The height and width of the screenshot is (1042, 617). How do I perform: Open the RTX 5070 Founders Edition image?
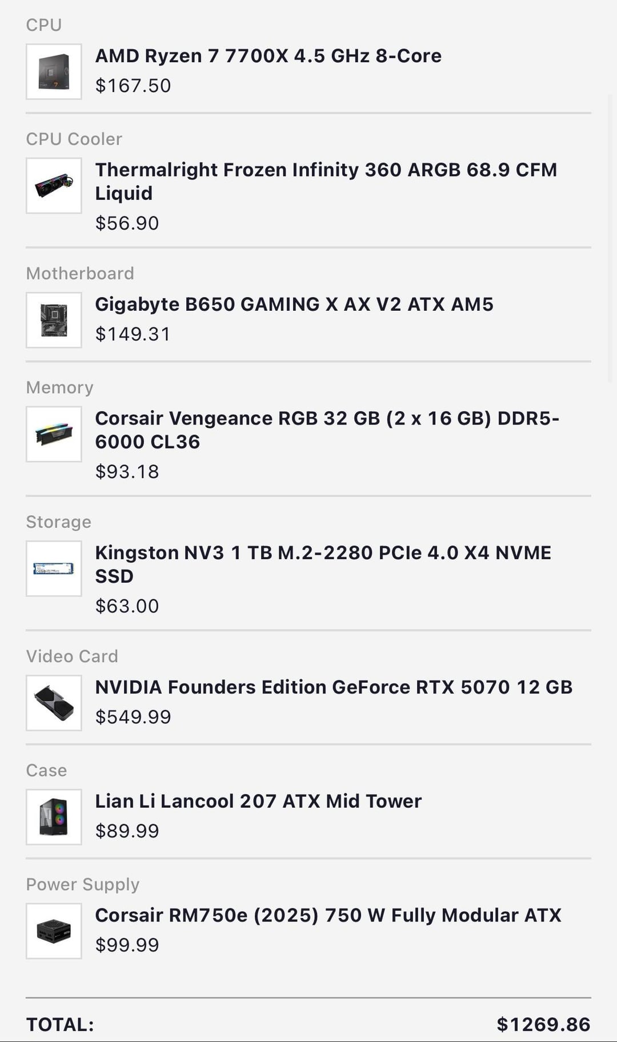[54, 703]
